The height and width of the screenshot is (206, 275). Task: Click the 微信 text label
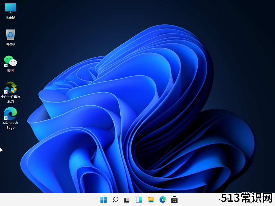tap(10, 71)
